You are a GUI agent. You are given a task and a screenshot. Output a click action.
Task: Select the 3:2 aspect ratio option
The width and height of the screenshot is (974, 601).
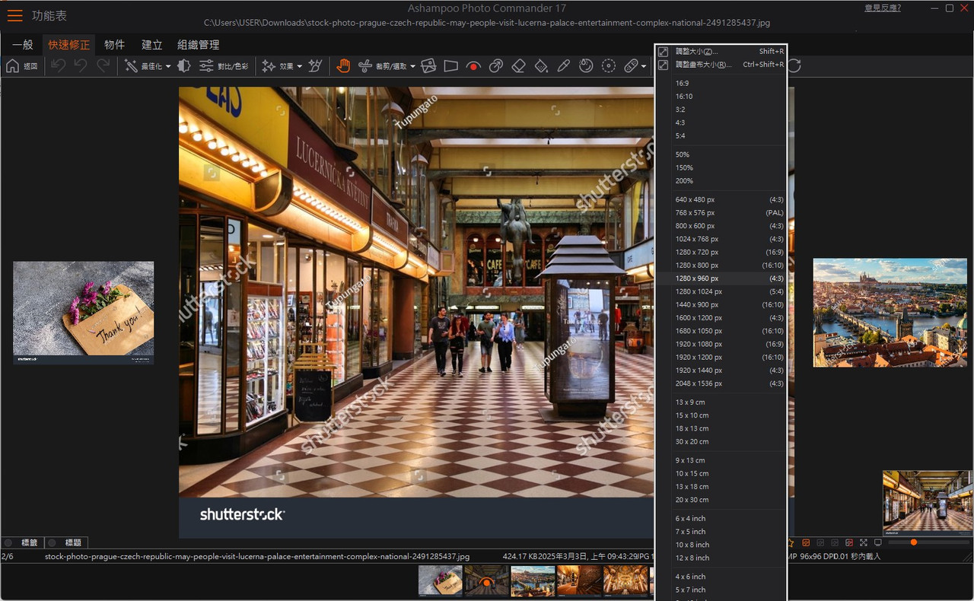coord(721,110)
